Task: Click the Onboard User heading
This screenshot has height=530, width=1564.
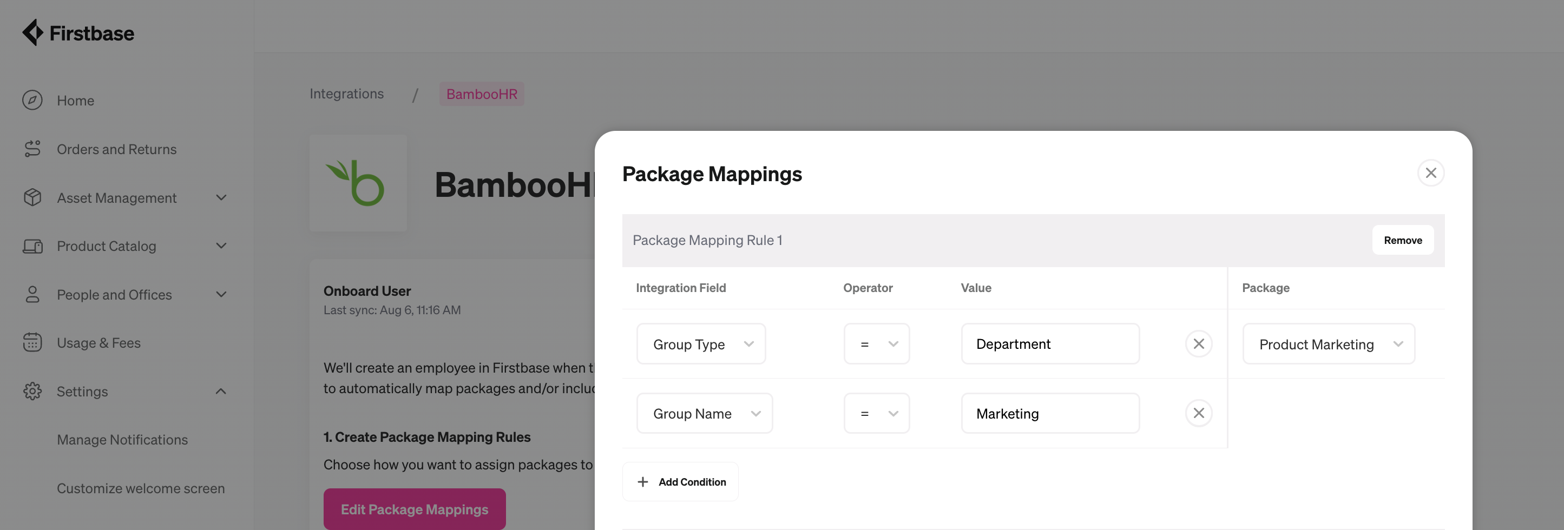Action: [367, 291]
